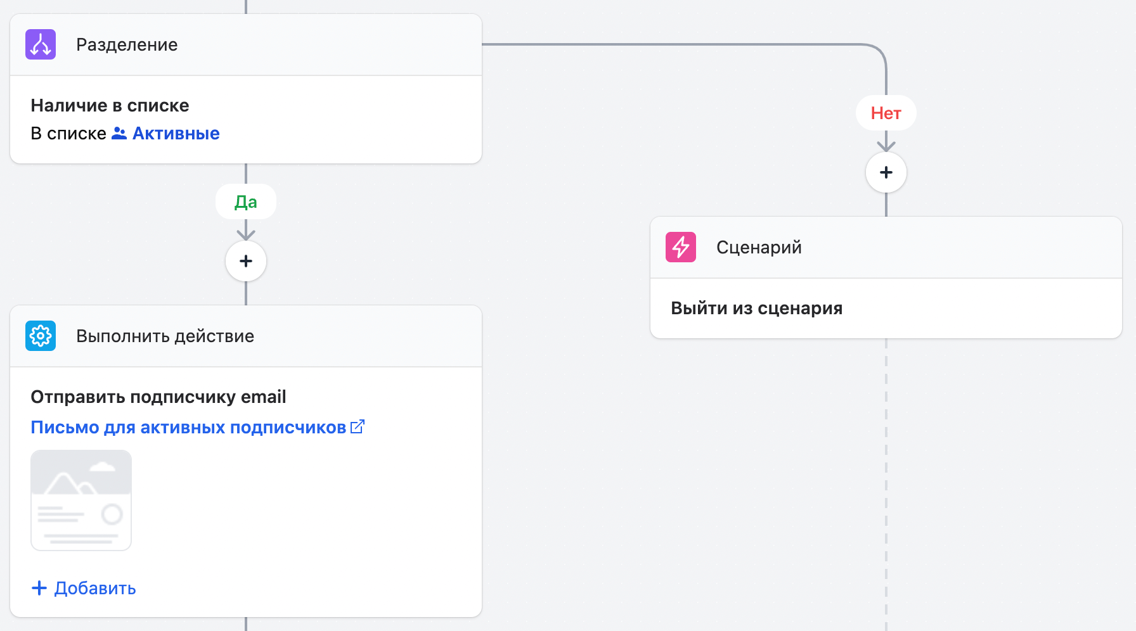Click the Выполнить действие header title

pyautogui.click(x=165, y=336)
